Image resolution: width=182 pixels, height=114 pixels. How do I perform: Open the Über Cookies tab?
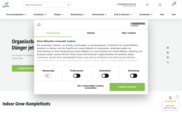click(x=129, y=33)
